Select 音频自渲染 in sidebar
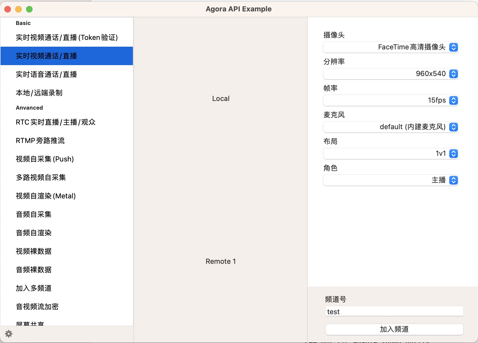The height and width of the screenshot is (343, 478). point(67,233)
